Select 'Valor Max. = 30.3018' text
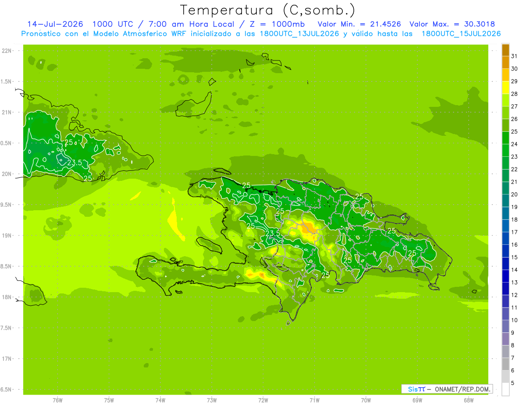This screenshot has height=406, width=526. [x=452, y=24]
